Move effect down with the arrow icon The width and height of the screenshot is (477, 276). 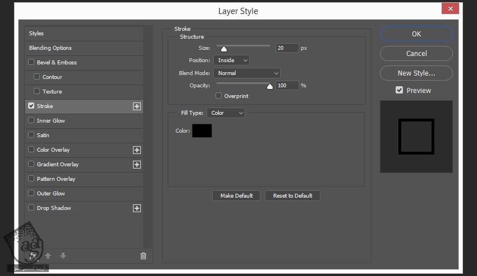(63, 256)
